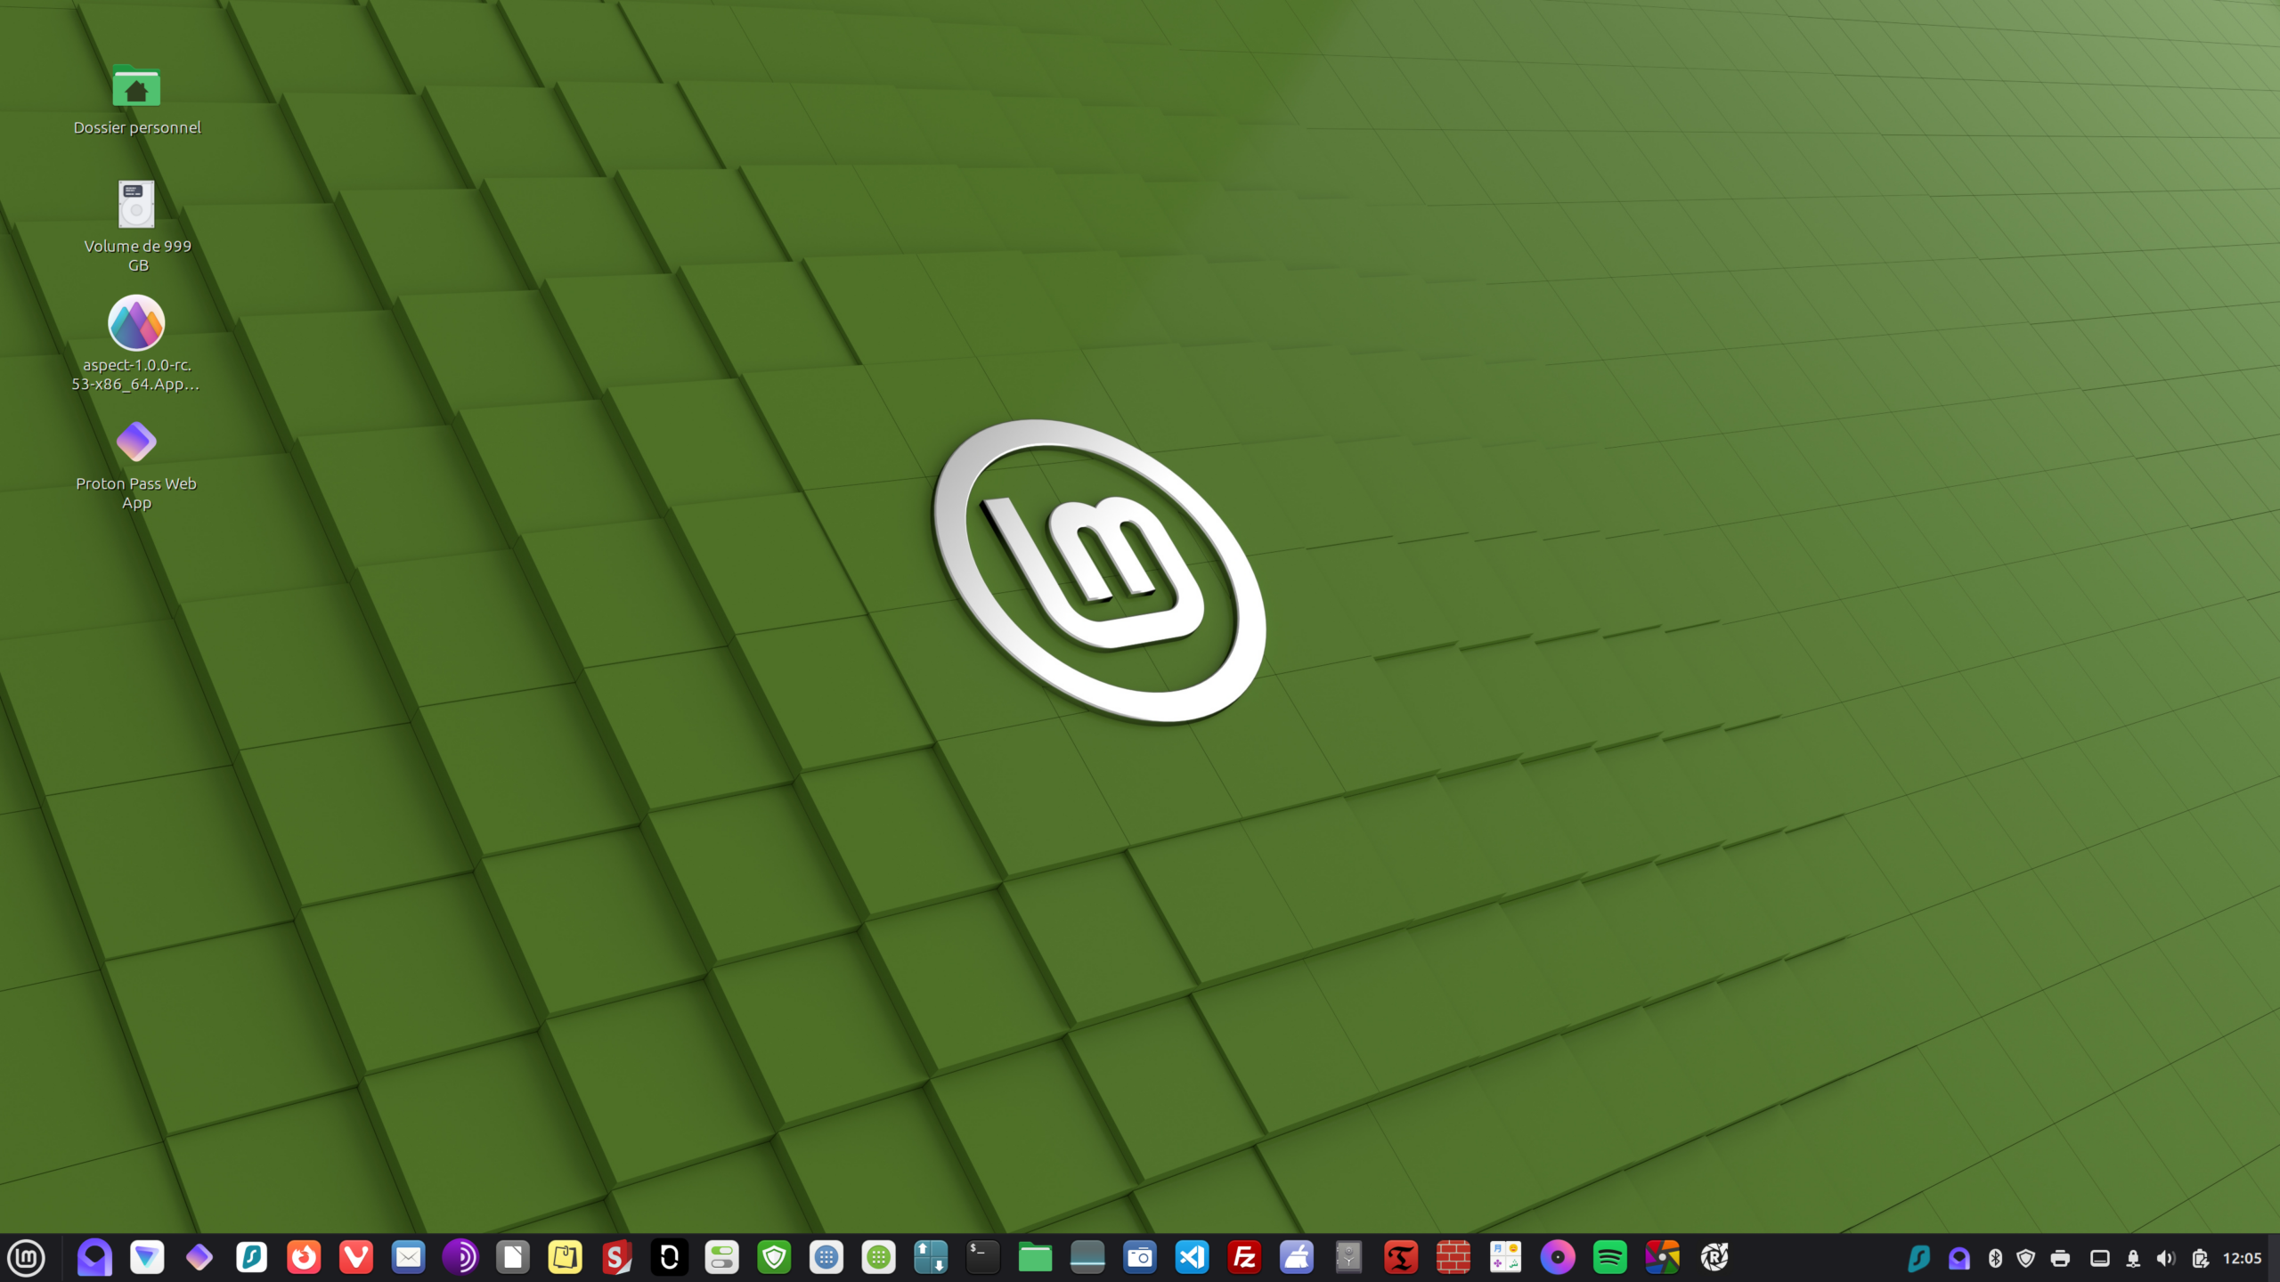Open System Settings toggle-switch icon

(722, 1258)
